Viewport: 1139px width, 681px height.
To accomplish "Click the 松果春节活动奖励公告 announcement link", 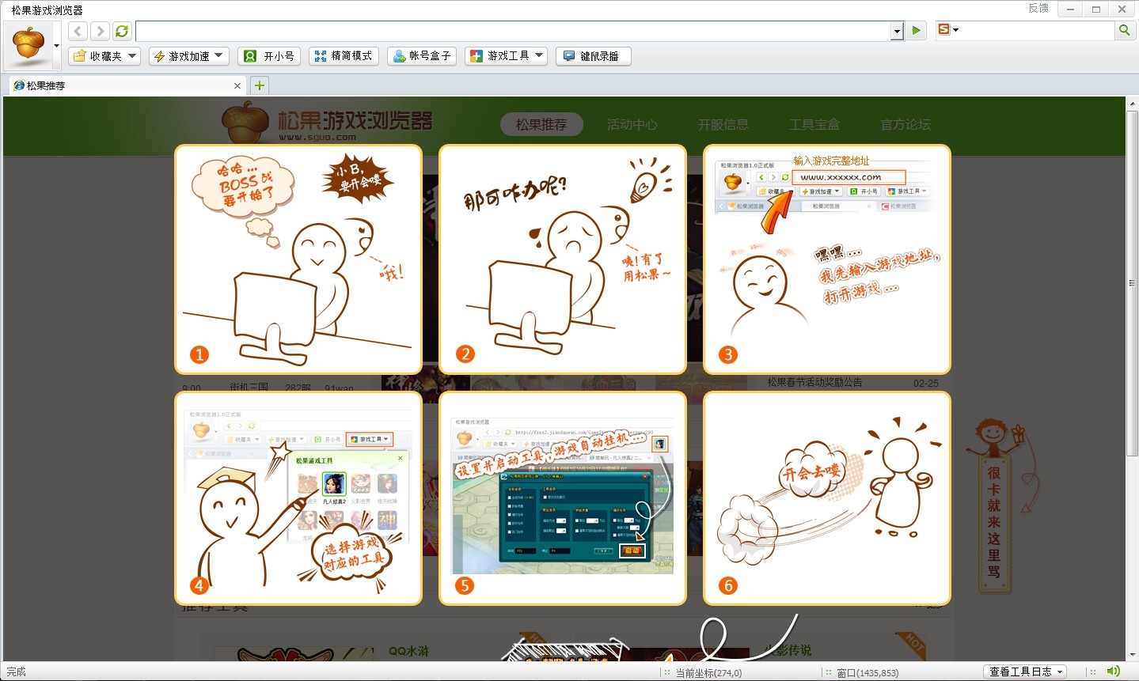I will [814, 382].
